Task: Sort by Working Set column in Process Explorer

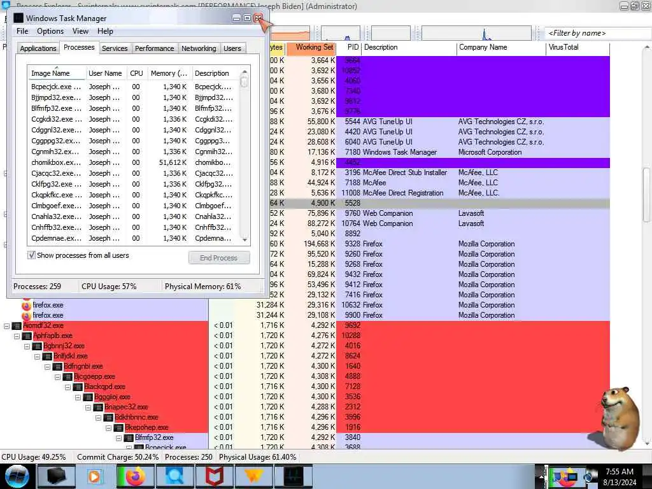Action: coord(311,47)
